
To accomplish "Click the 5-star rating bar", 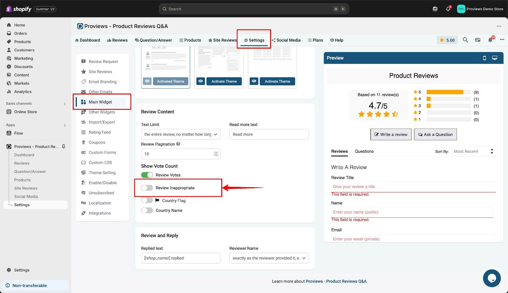I will 449,92.
